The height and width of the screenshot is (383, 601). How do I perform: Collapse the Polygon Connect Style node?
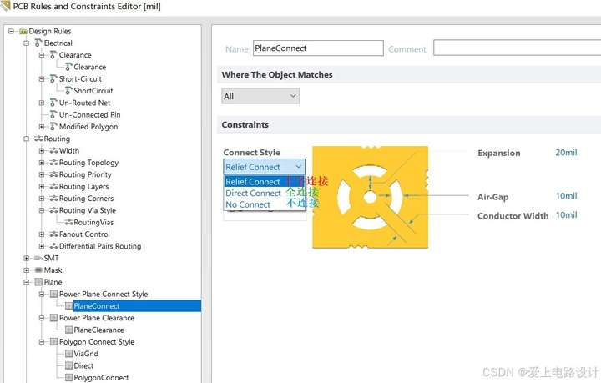tap(42, 341)
